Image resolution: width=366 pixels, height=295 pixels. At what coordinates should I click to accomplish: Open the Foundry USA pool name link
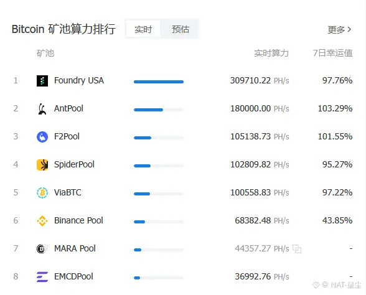pyautogui.click(x=79, y=80)
